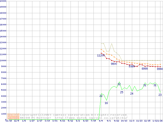This screenshot has width=163, height=122.
Task: Click the first orange dotted line marker
Action: [x=101, y=49]
